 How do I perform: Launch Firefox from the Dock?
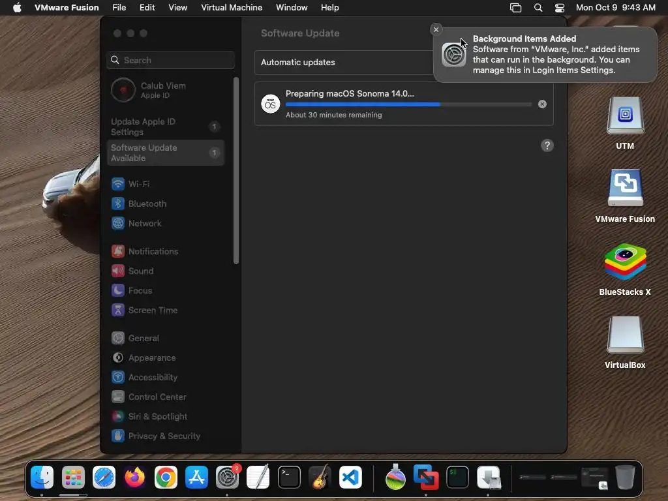[x=134, y=477]
